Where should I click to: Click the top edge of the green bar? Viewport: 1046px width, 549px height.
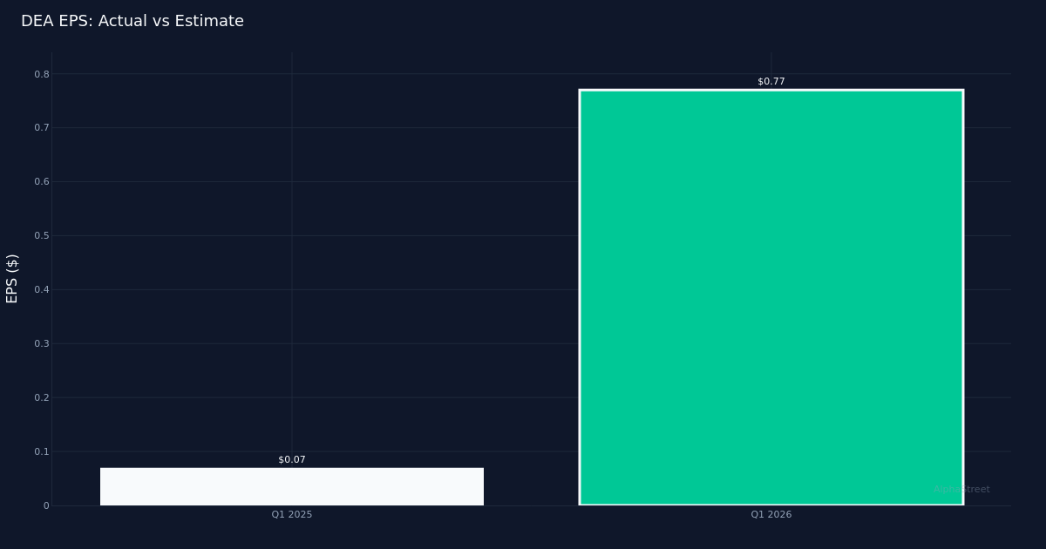coord(771,90)
